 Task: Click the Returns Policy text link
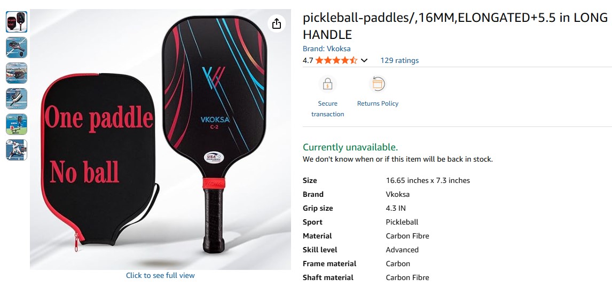coord(378,103)
